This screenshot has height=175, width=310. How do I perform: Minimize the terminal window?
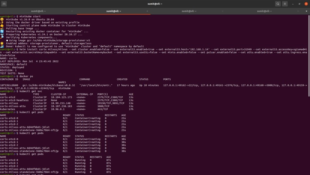point(293,4)
